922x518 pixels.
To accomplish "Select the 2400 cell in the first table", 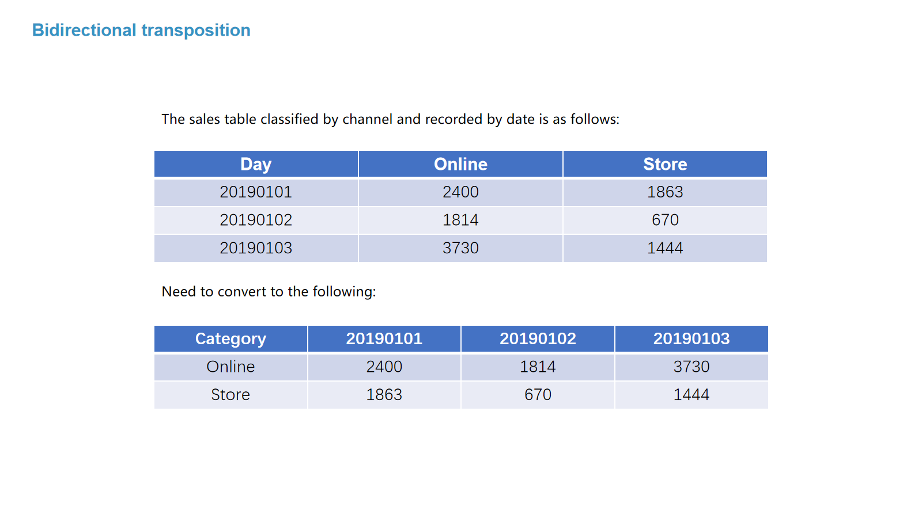I will pyautogui.click(x=460, y=192).
